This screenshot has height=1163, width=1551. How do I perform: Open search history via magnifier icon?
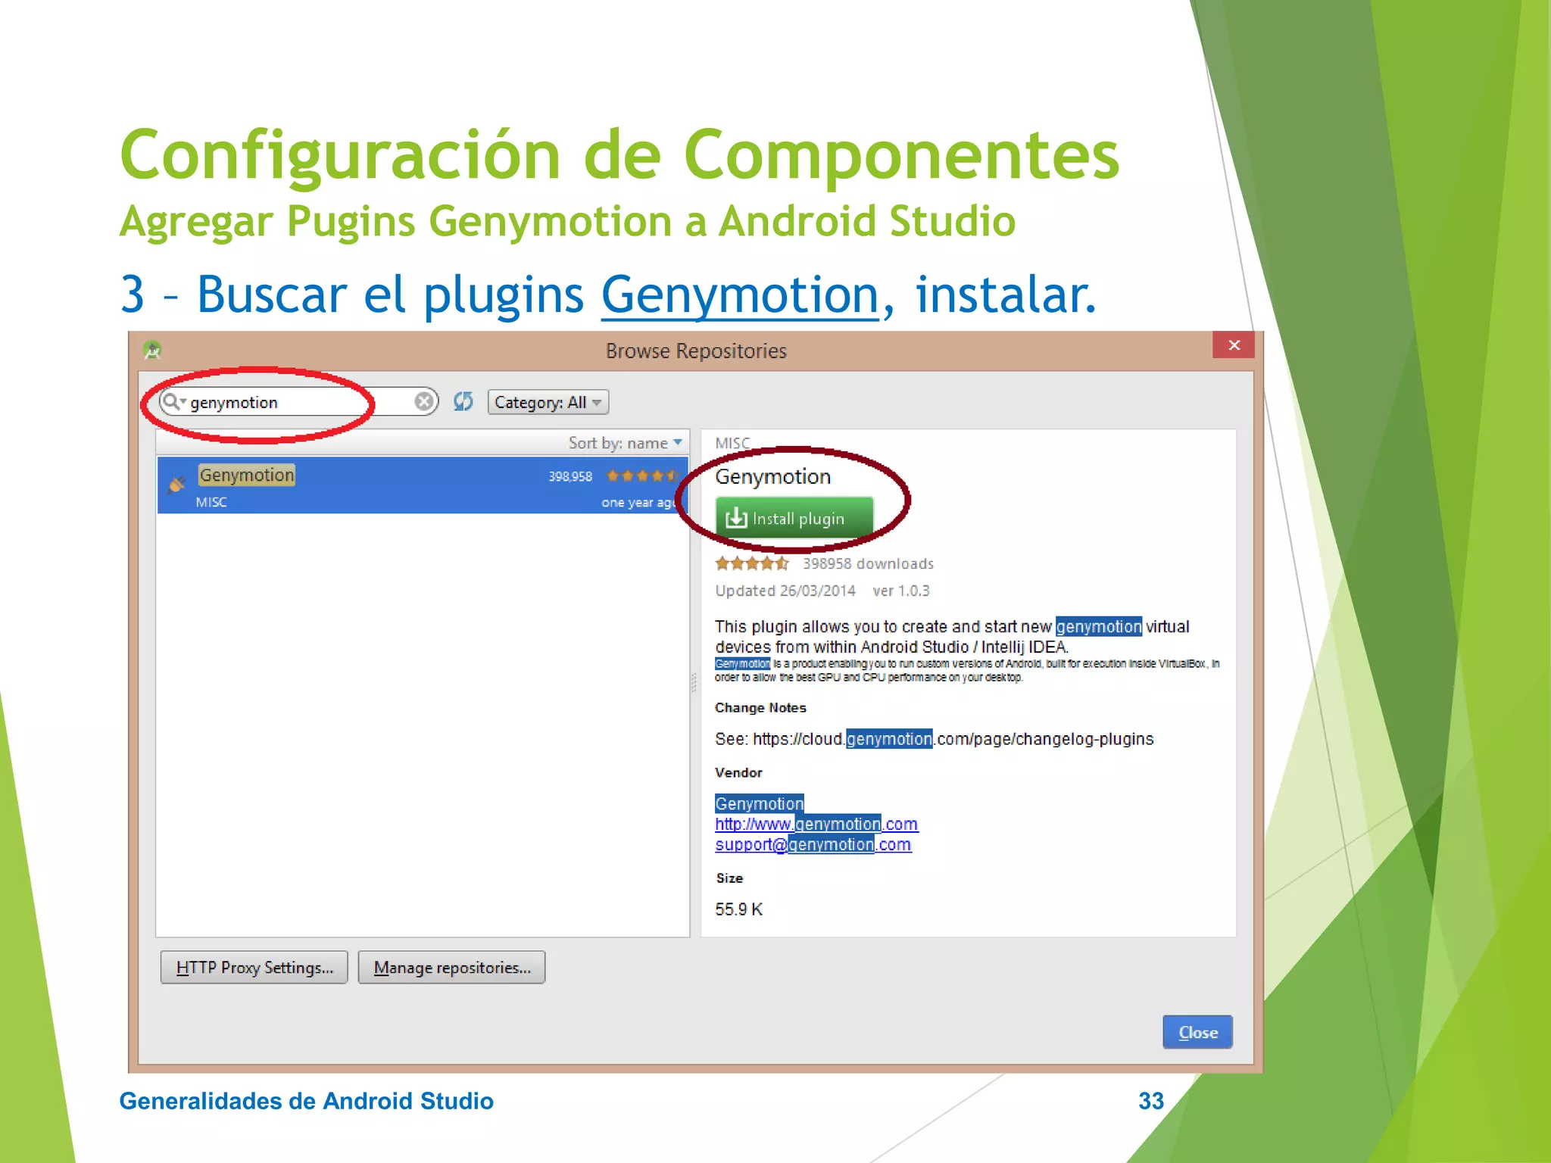pos(174,401)
